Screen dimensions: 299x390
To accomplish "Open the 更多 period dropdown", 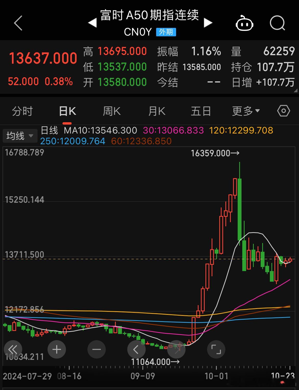I will click(x=246, y=111).
